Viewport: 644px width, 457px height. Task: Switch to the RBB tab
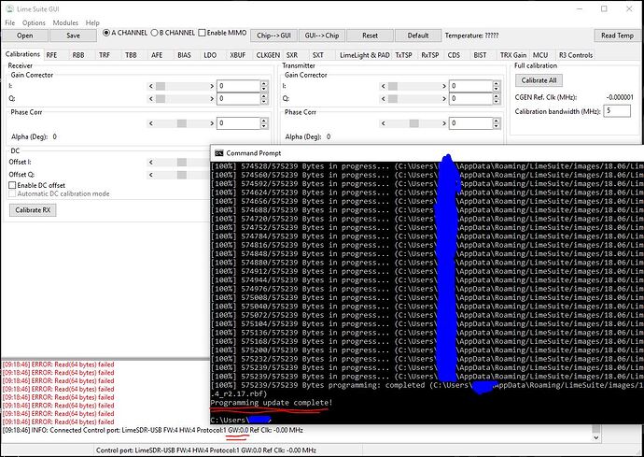click(x=78, y=55)
